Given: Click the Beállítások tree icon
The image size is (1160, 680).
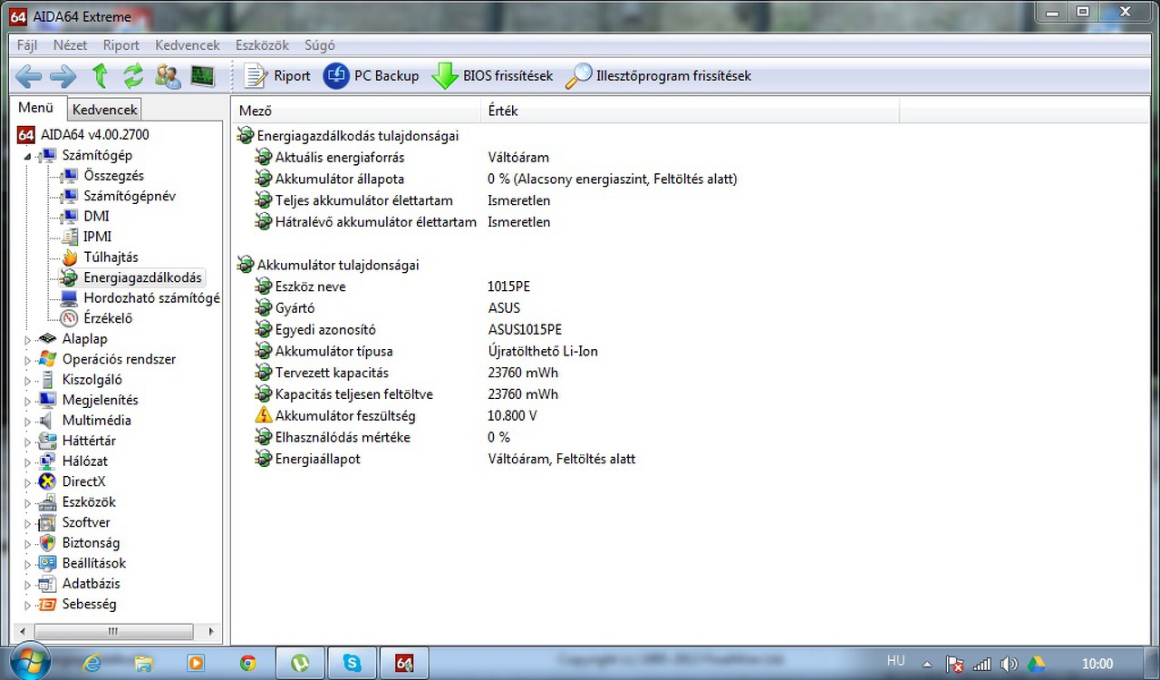Looking at the screenshot, I should 47,564.
